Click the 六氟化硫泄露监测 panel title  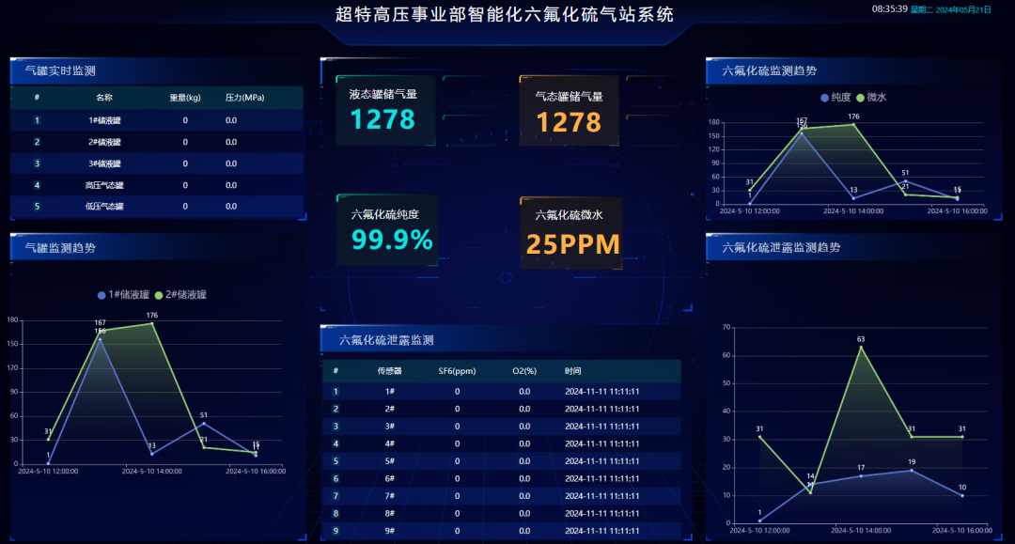pyautogui.click(x=386, y=339)
